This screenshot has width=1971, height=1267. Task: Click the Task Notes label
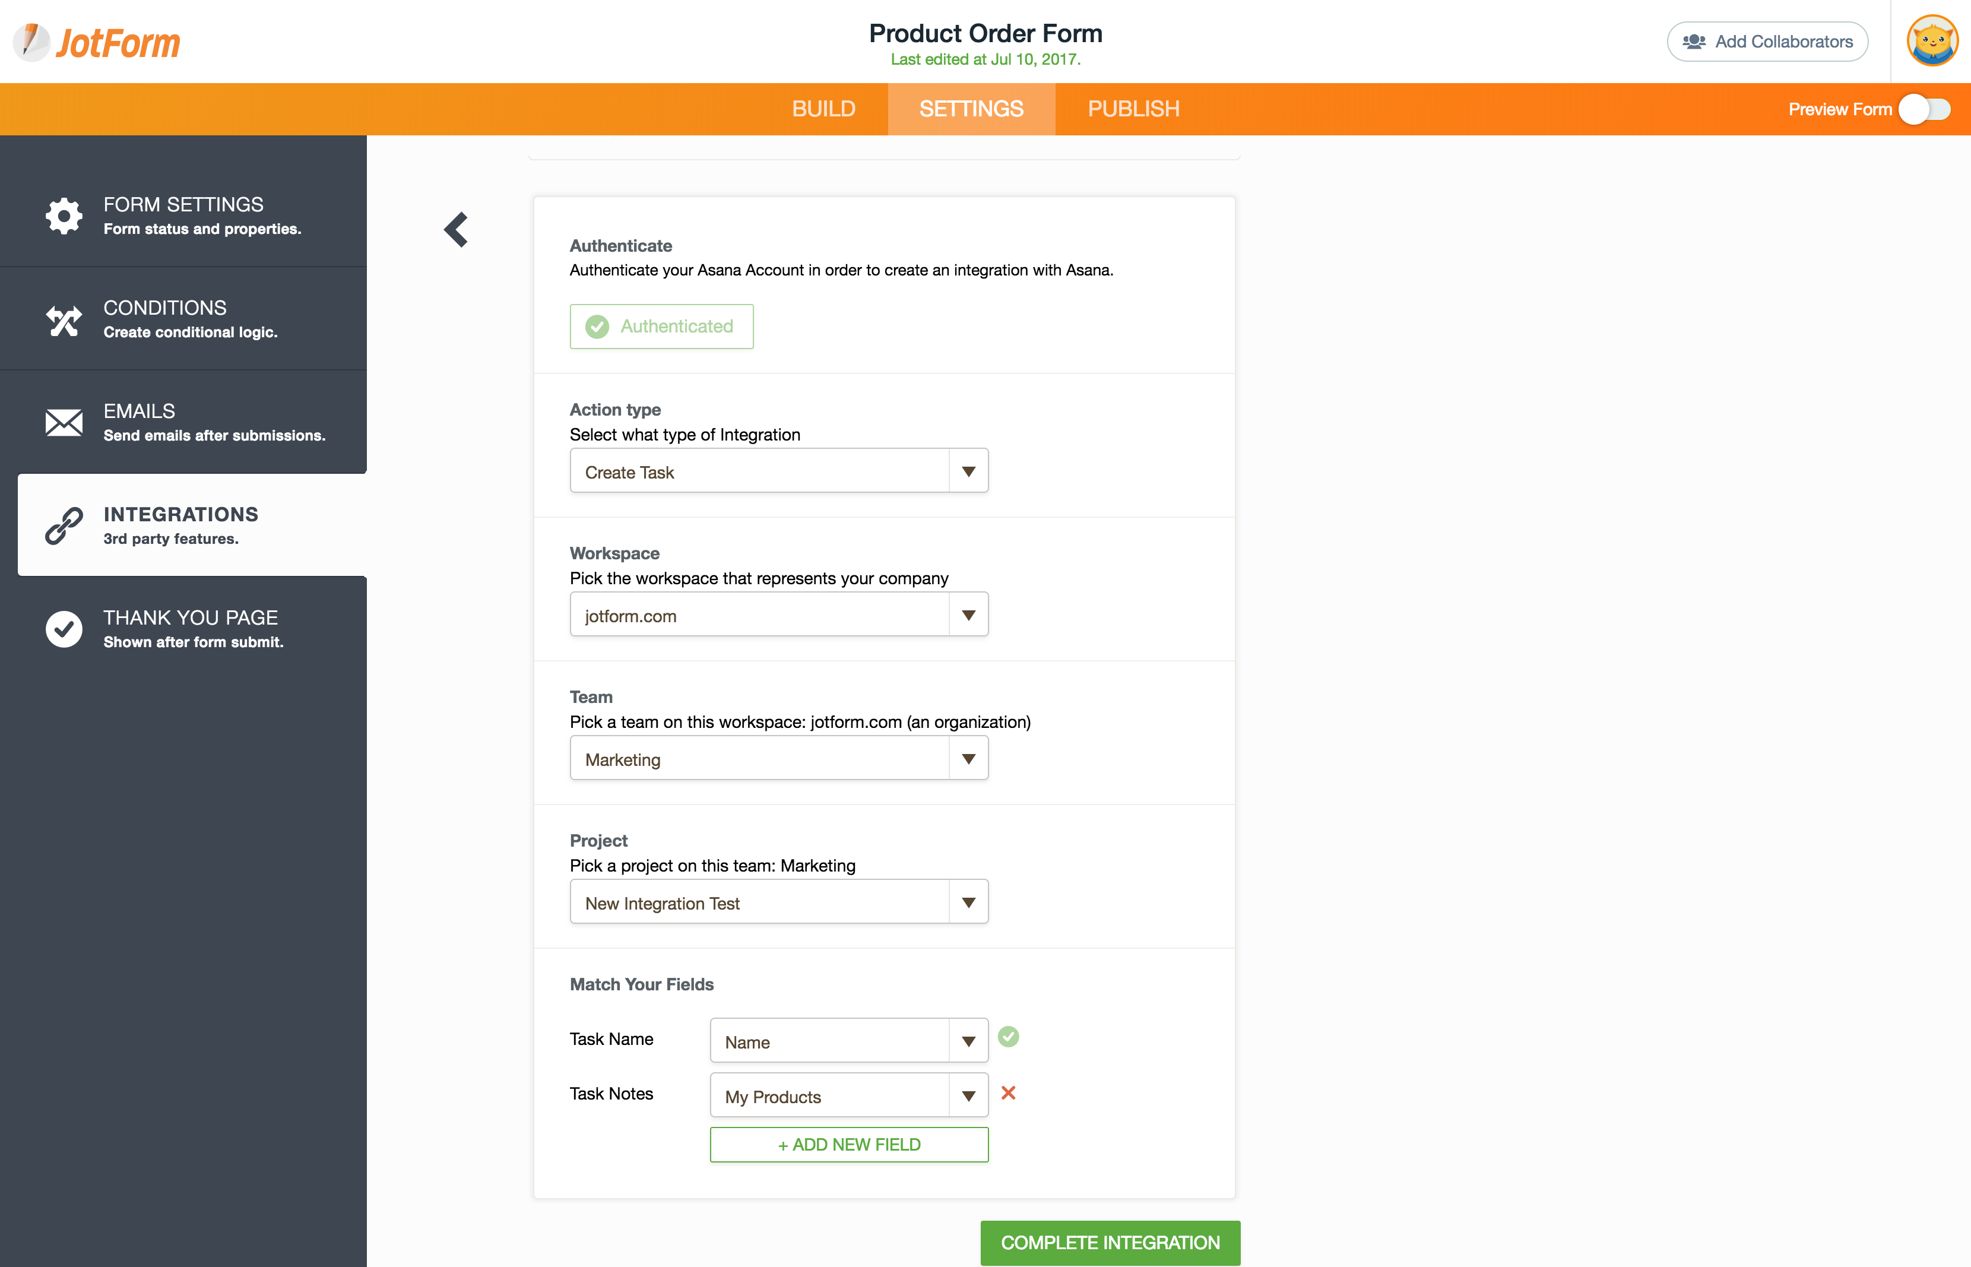click(611, 1094)
